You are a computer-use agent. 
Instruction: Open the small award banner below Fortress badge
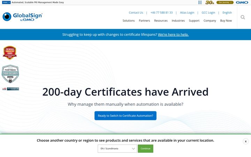10,89
